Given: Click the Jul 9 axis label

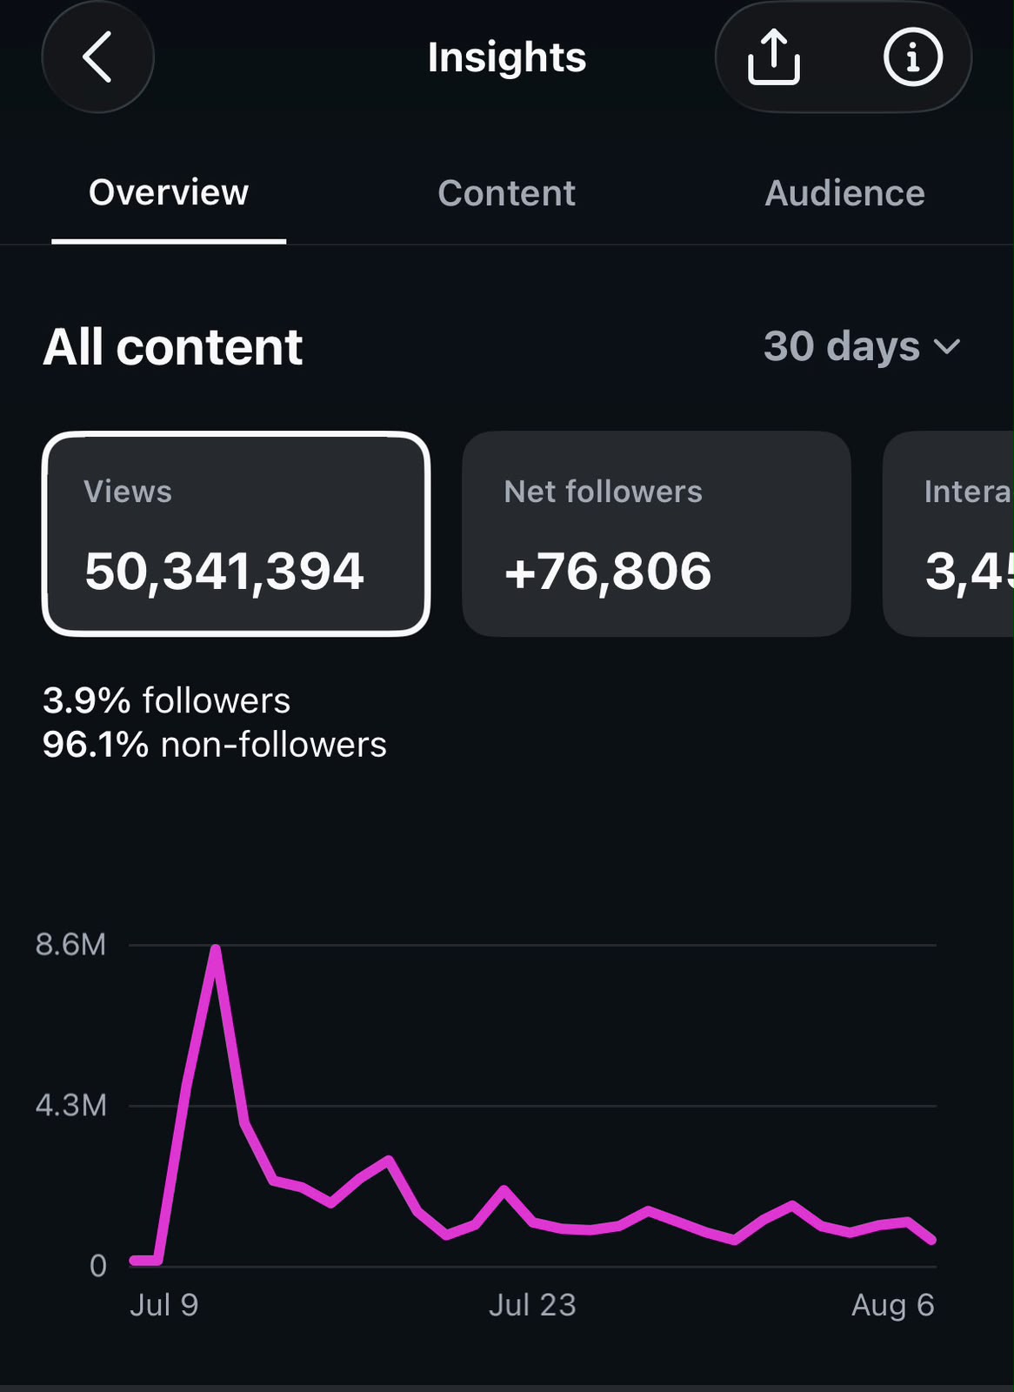Looking at the screenshot, I should click(x=164, y=1305).
